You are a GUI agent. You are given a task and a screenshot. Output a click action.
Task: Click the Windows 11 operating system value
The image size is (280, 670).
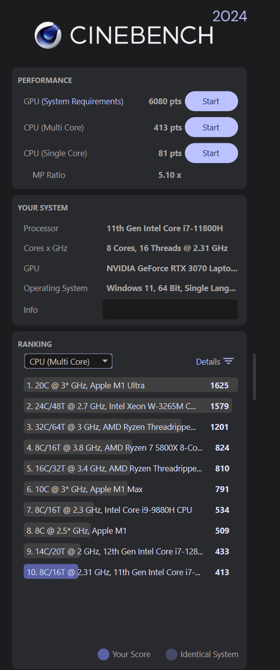(x=171, y=288)
